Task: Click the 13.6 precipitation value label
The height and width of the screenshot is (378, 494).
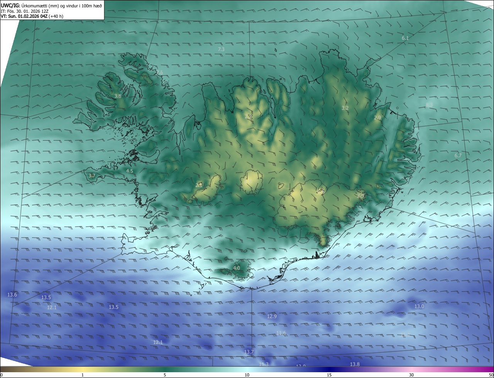Action: (12, 295)
